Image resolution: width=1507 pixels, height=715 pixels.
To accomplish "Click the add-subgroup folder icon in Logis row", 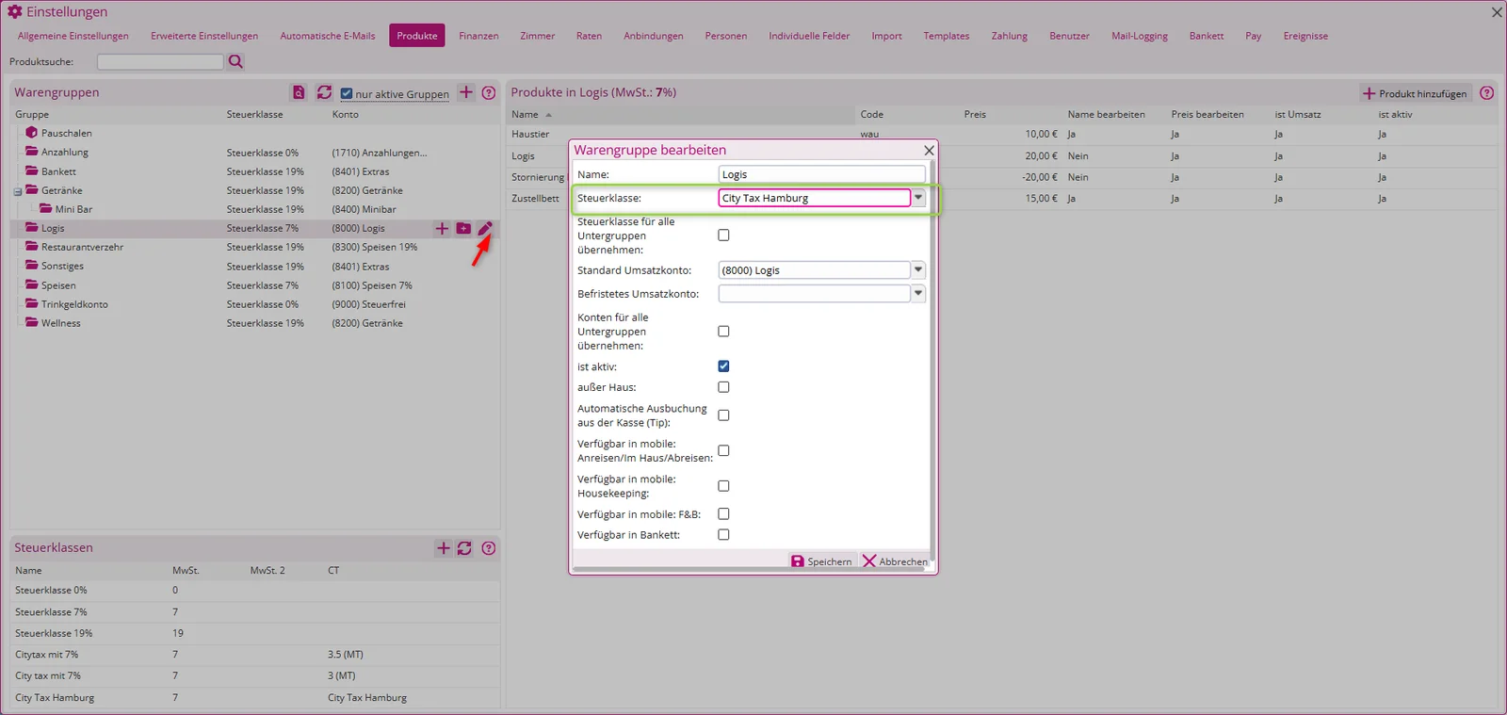I will click(x=463, y=228).
